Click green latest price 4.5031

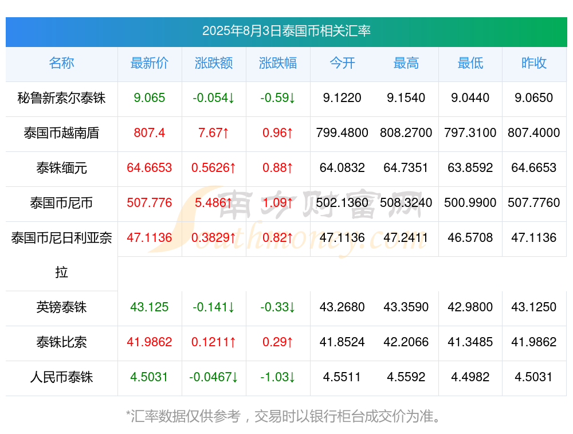pyautogui.click(x=150, y=377)
